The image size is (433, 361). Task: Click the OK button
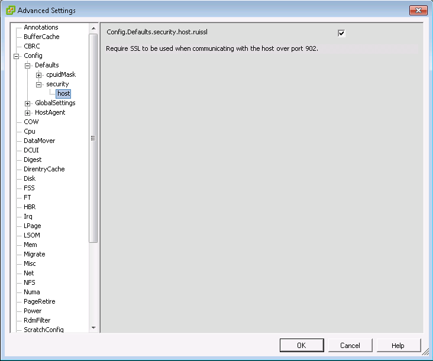pyautogui.click(x=302, y=345)
